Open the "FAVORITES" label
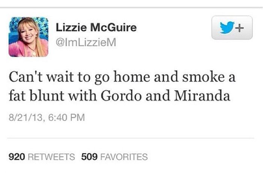 click(x=122, y=156)
